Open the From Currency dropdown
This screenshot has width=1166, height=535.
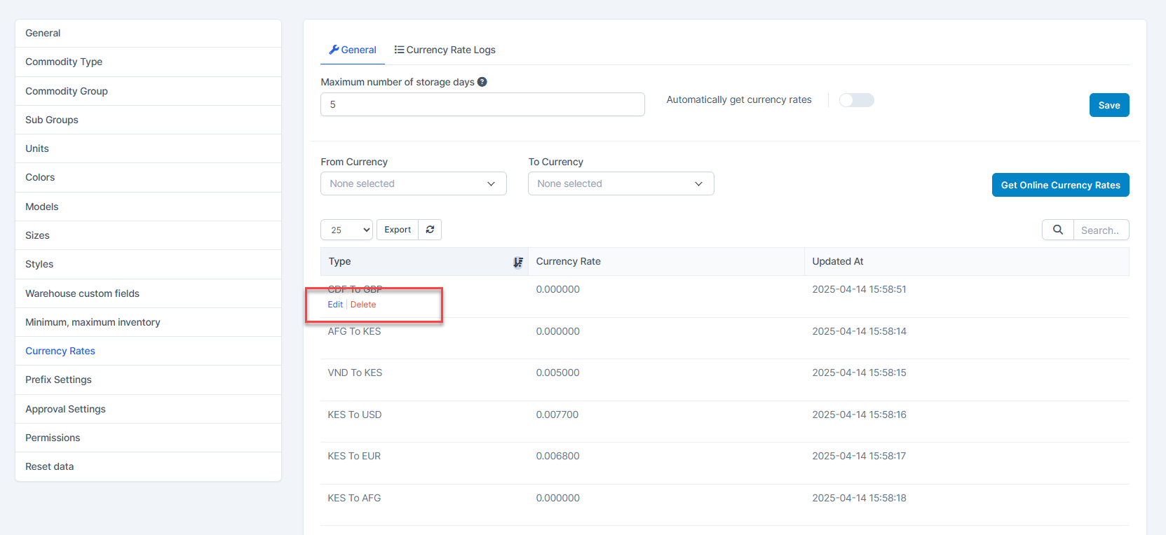tap(413, 183)
